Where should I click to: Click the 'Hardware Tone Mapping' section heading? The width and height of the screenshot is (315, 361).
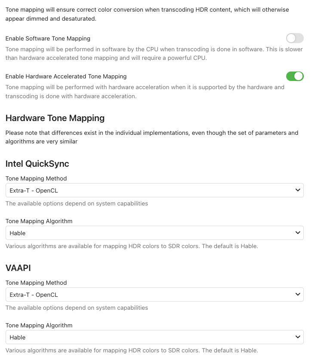pos(55,118)
